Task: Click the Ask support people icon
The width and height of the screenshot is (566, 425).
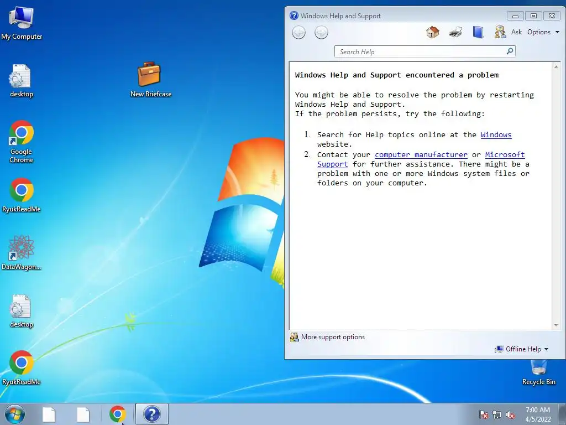Action: click(x=500, y=32)
